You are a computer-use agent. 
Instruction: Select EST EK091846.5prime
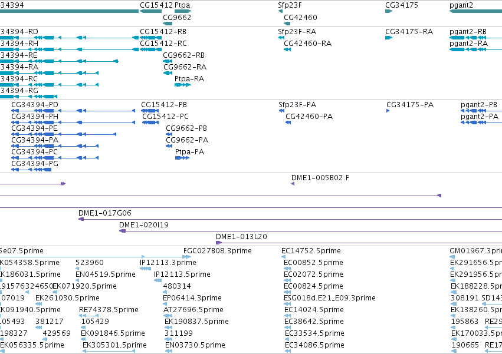(x=113, y=333)
